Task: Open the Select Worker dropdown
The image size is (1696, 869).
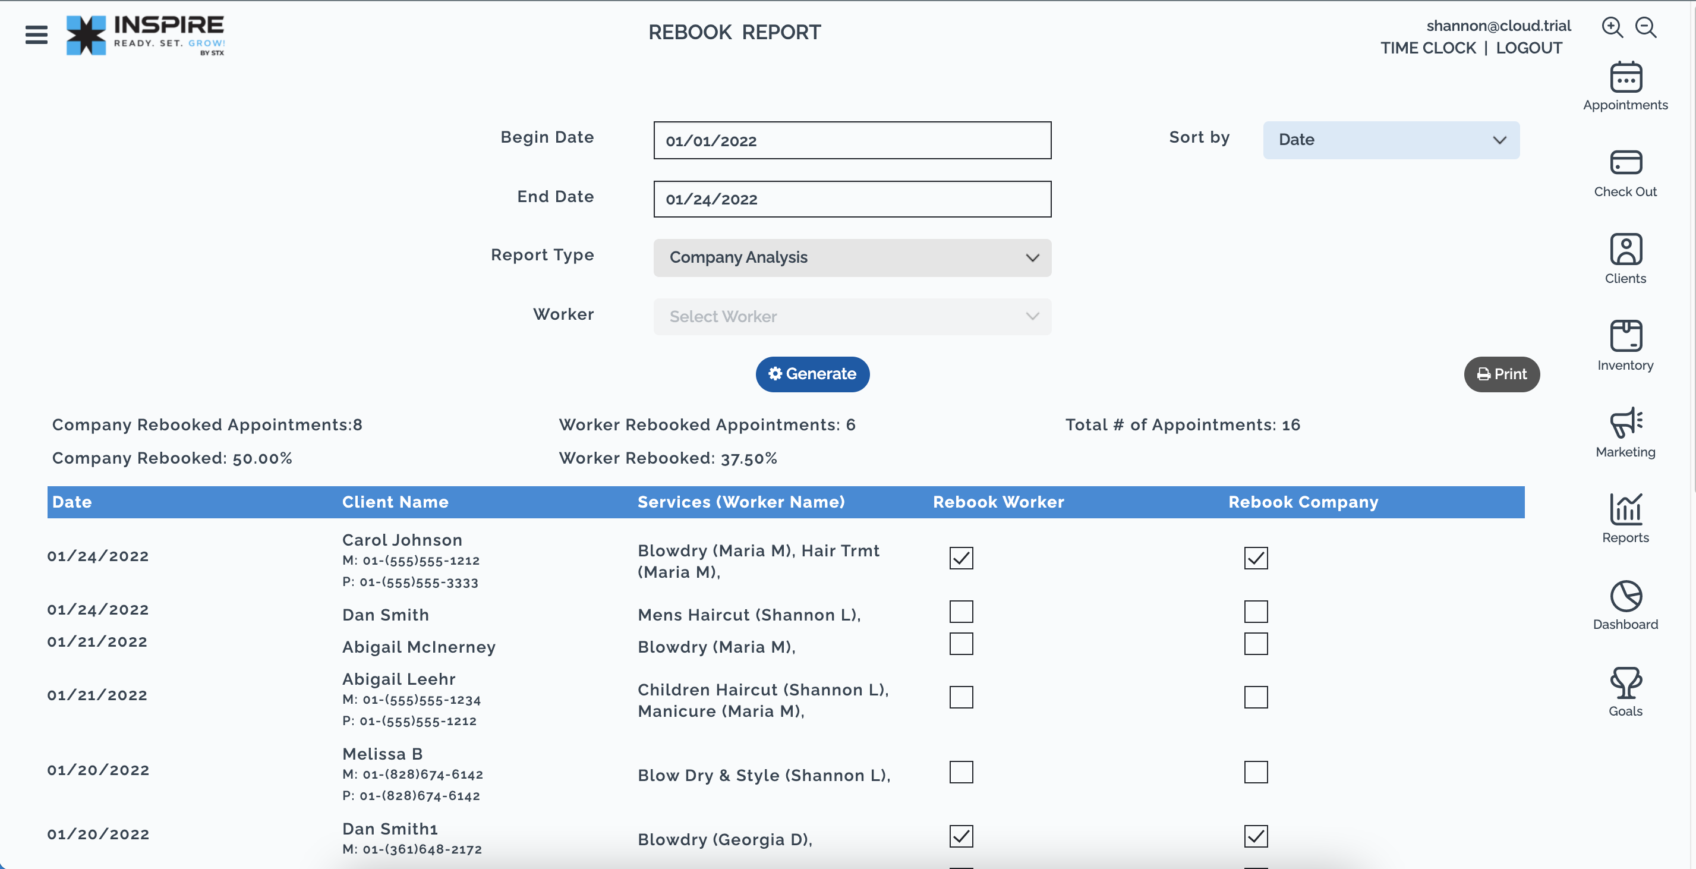Action: pyautogui.click(x=852, y=317)
